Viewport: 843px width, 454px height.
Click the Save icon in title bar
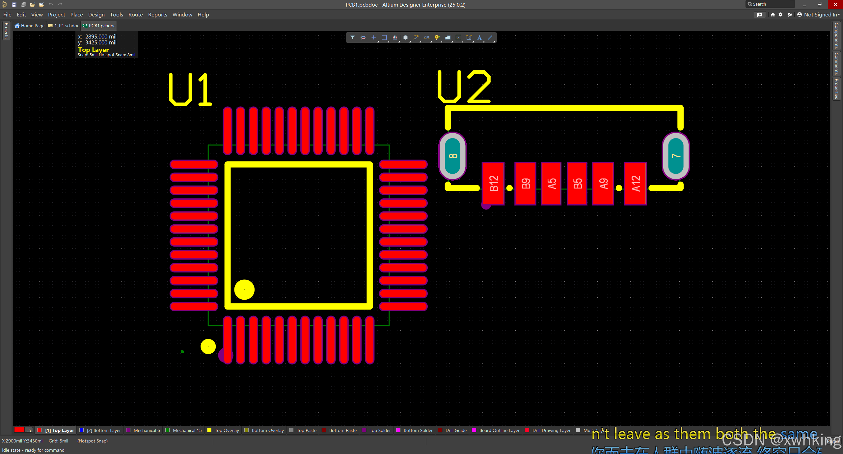14,4
